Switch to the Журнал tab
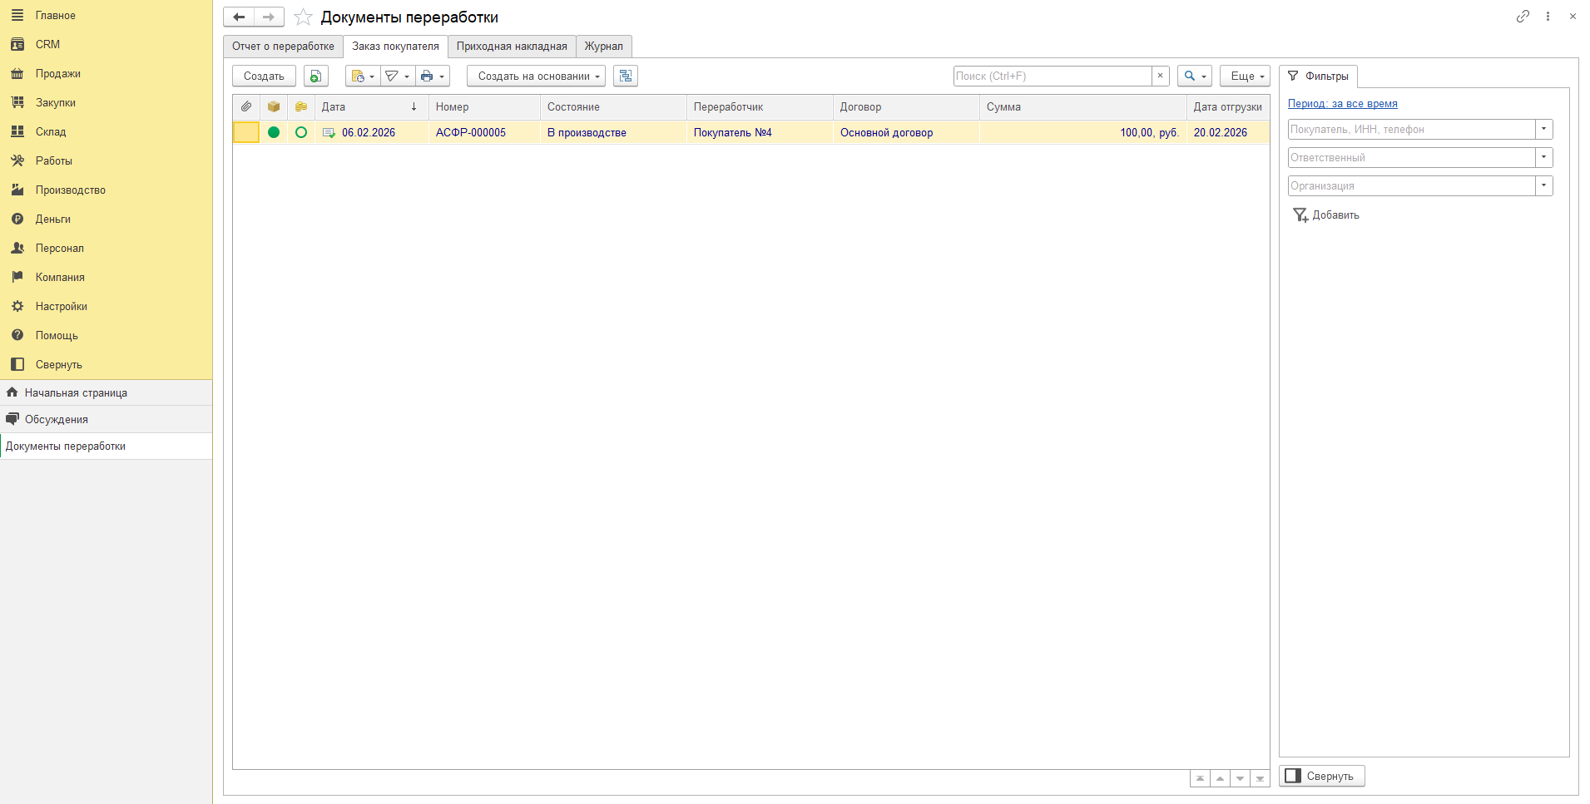The image size is (1590, 804). [604, 47]
